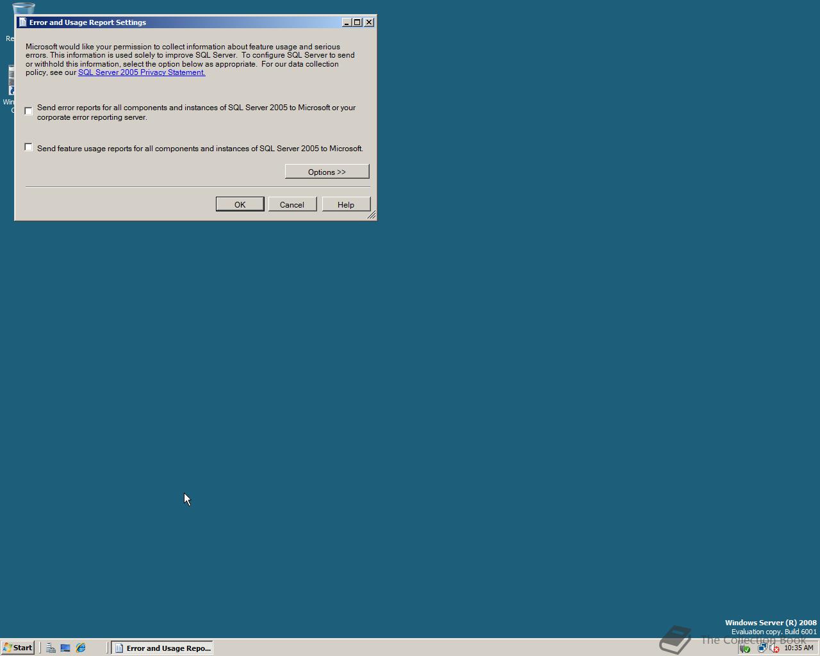Click the power plug tray icon

(x=745, y=648)
